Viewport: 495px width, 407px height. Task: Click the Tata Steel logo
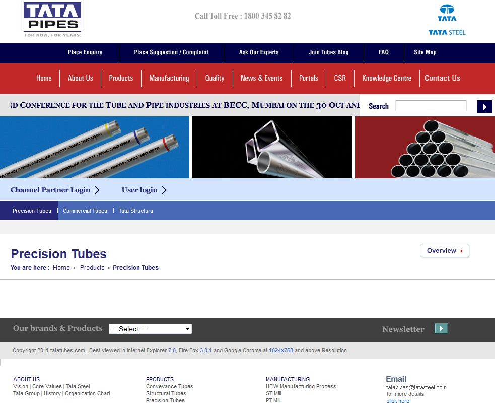pyautogui.click(x=447, y=20)
